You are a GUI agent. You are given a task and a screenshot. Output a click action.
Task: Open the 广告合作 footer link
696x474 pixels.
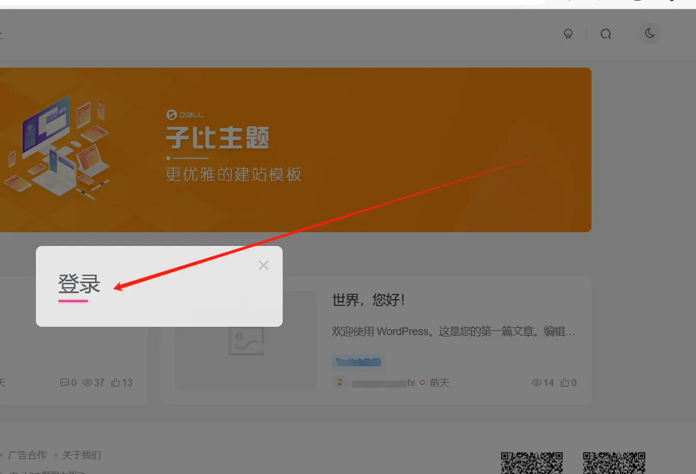tap(27, 455)
